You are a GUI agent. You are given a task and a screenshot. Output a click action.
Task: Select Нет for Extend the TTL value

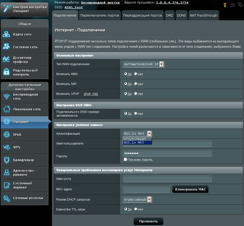pos(136,209)
